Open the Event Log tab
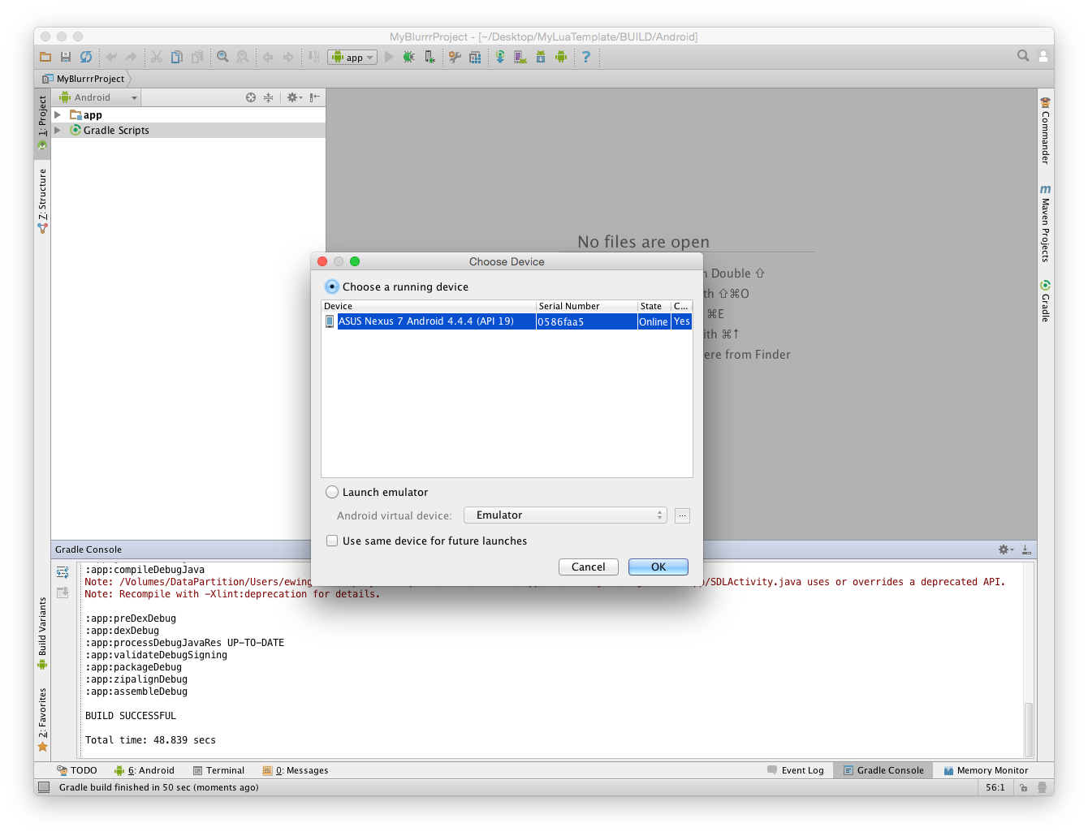1088x836 pixels. point(795,770)
